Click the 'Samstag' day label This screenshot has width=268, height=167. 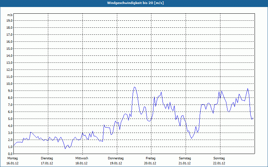coord(185,158)
